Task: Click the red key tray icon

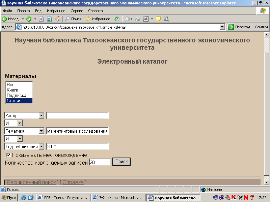Action: 252,198
